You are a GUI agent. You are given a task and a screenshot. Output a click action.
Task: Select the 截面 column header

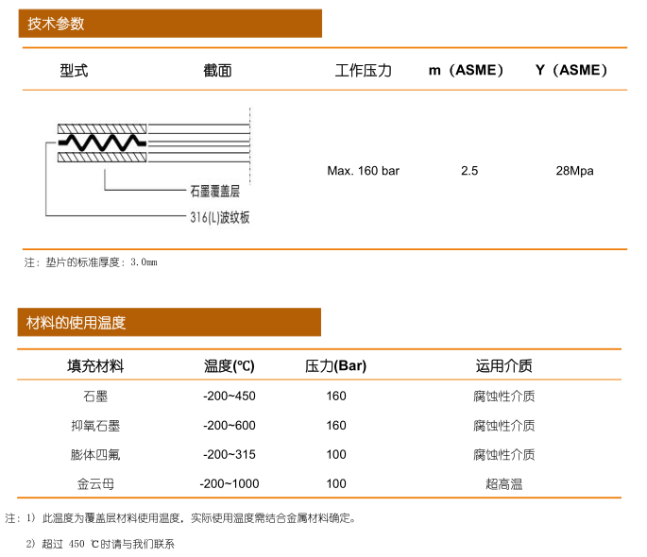point(216,71)
